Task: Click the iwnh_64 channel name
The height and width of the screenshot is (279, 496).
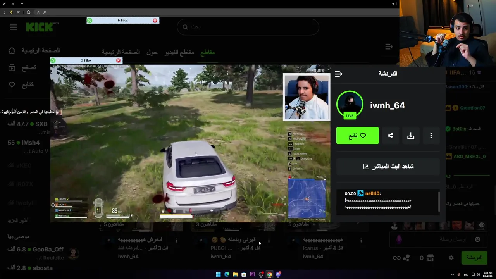Action: click(x=387, y=105)
